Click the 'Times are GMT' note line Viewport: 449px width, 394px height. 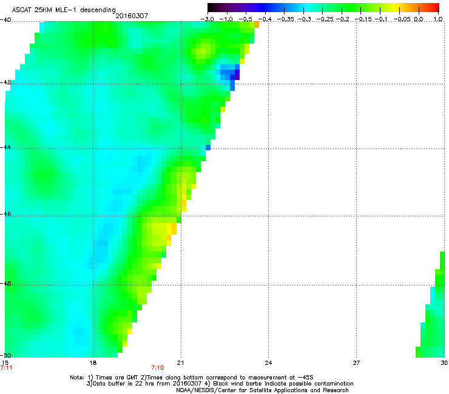(x=192, y=378)
